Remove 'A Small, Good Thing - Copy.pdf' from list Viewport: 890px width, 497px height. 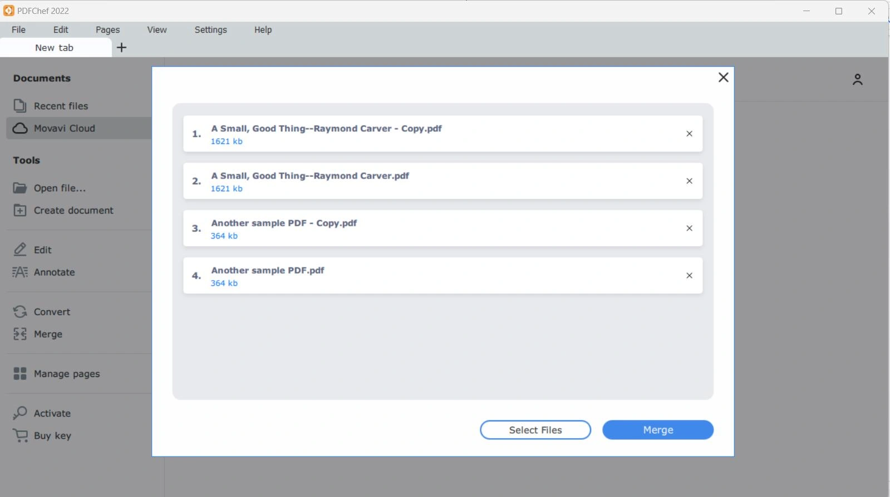coord(689,134)
